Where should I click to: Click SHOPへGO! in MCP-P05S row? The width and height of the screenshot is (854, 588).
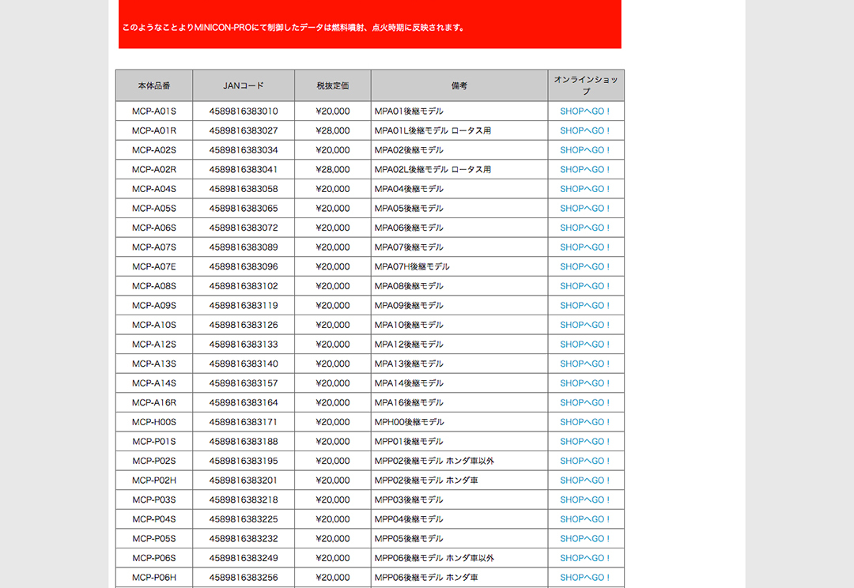(585, 538)
